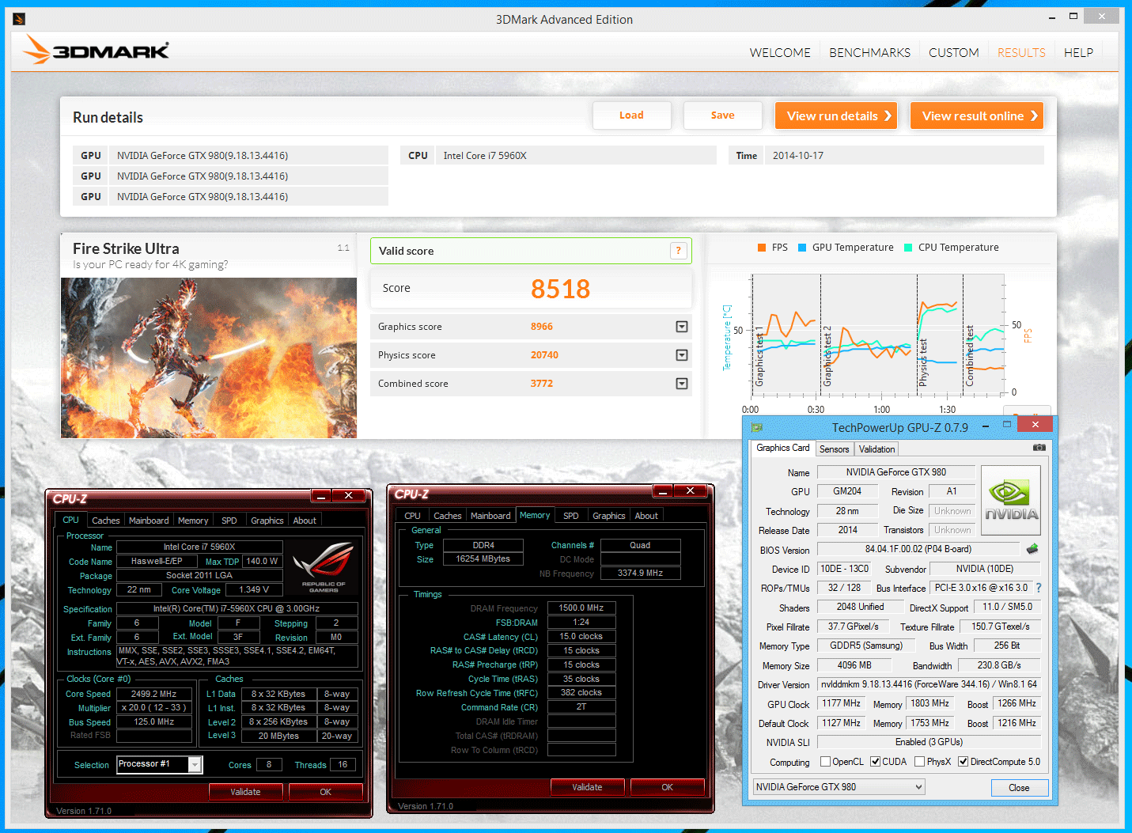This screenshot has height=833, width=1132.
Task: Toggle the CUDA checkbox in GPU-Z
Action: click(x=876, y=762)
